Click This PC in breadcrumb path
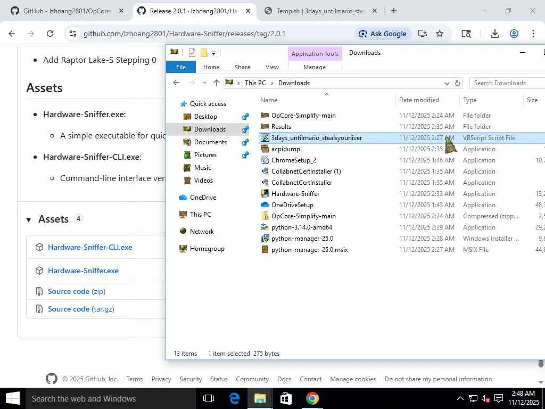The width and height of the screenshot is (545, 409). click(255, 83)
